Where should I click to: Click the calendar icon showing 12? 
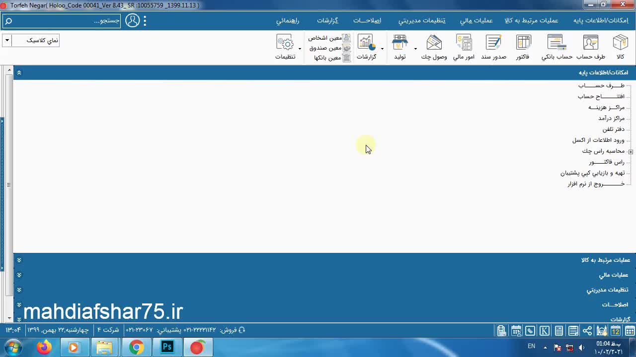click(x=616, y=331)
